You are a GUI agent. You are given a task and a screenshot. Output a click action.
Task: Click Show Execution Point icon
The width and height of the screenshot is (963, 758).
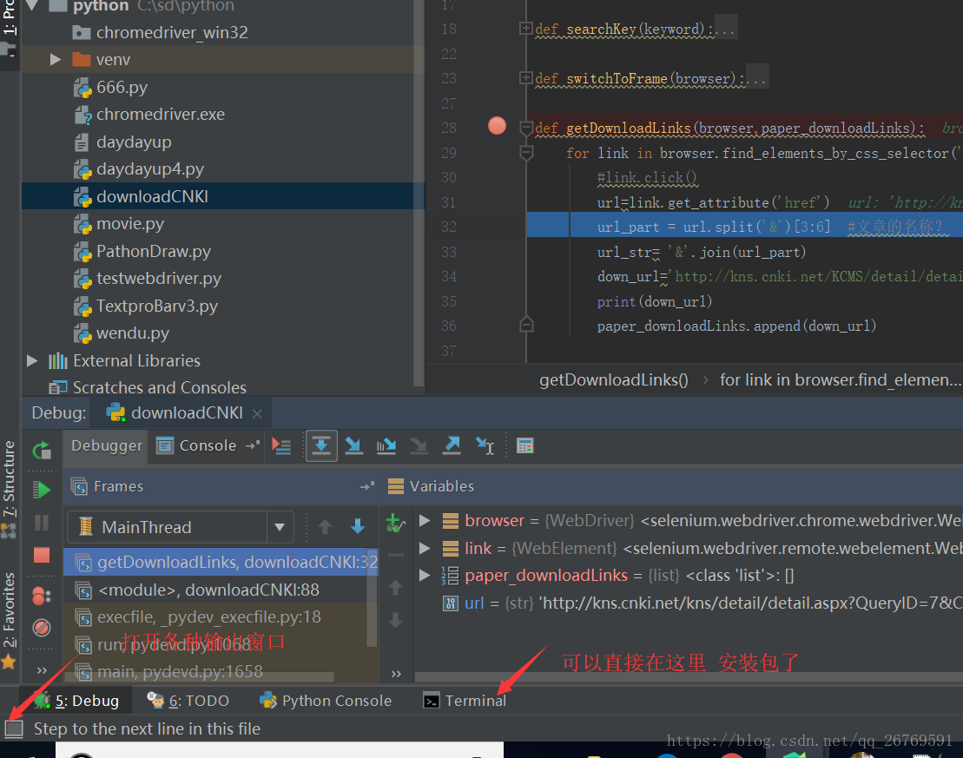(x=281, y=446)
